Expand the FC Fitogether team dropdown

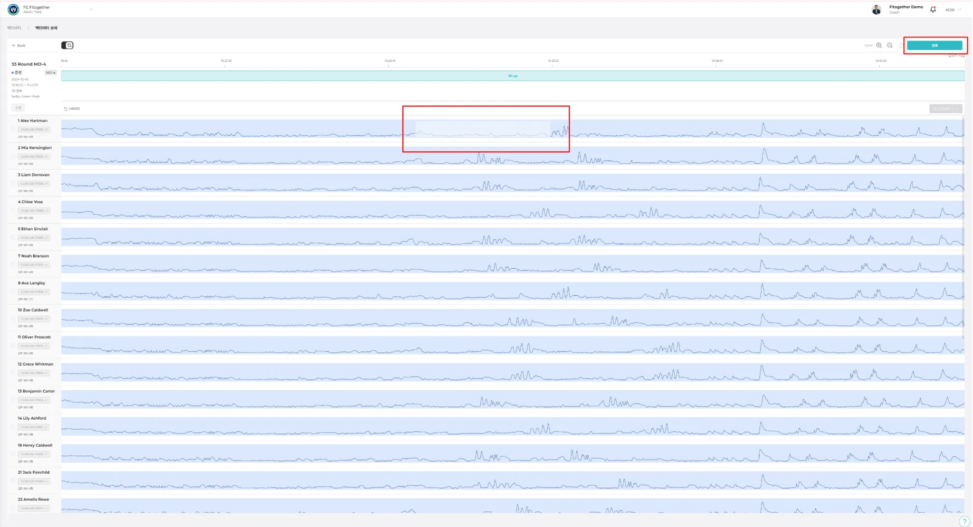coord(91,9)
